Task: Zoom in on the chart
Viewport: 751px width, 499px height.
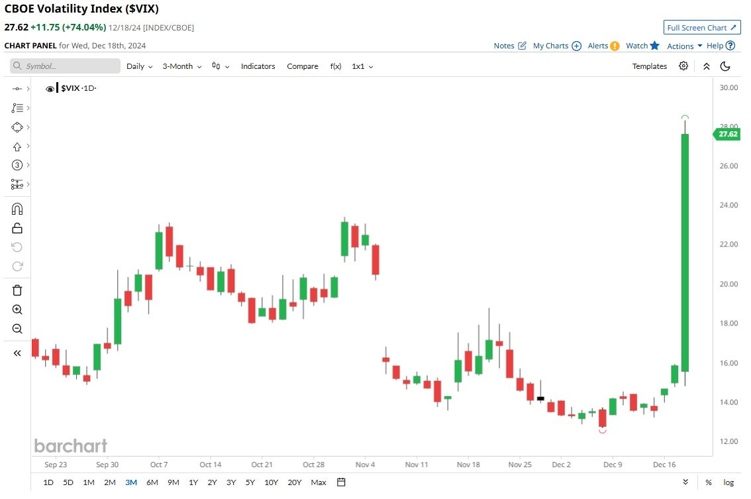Action: point(17,309)
